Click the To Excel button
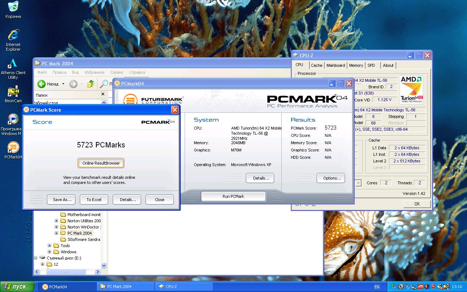 (x=94, y=200)
